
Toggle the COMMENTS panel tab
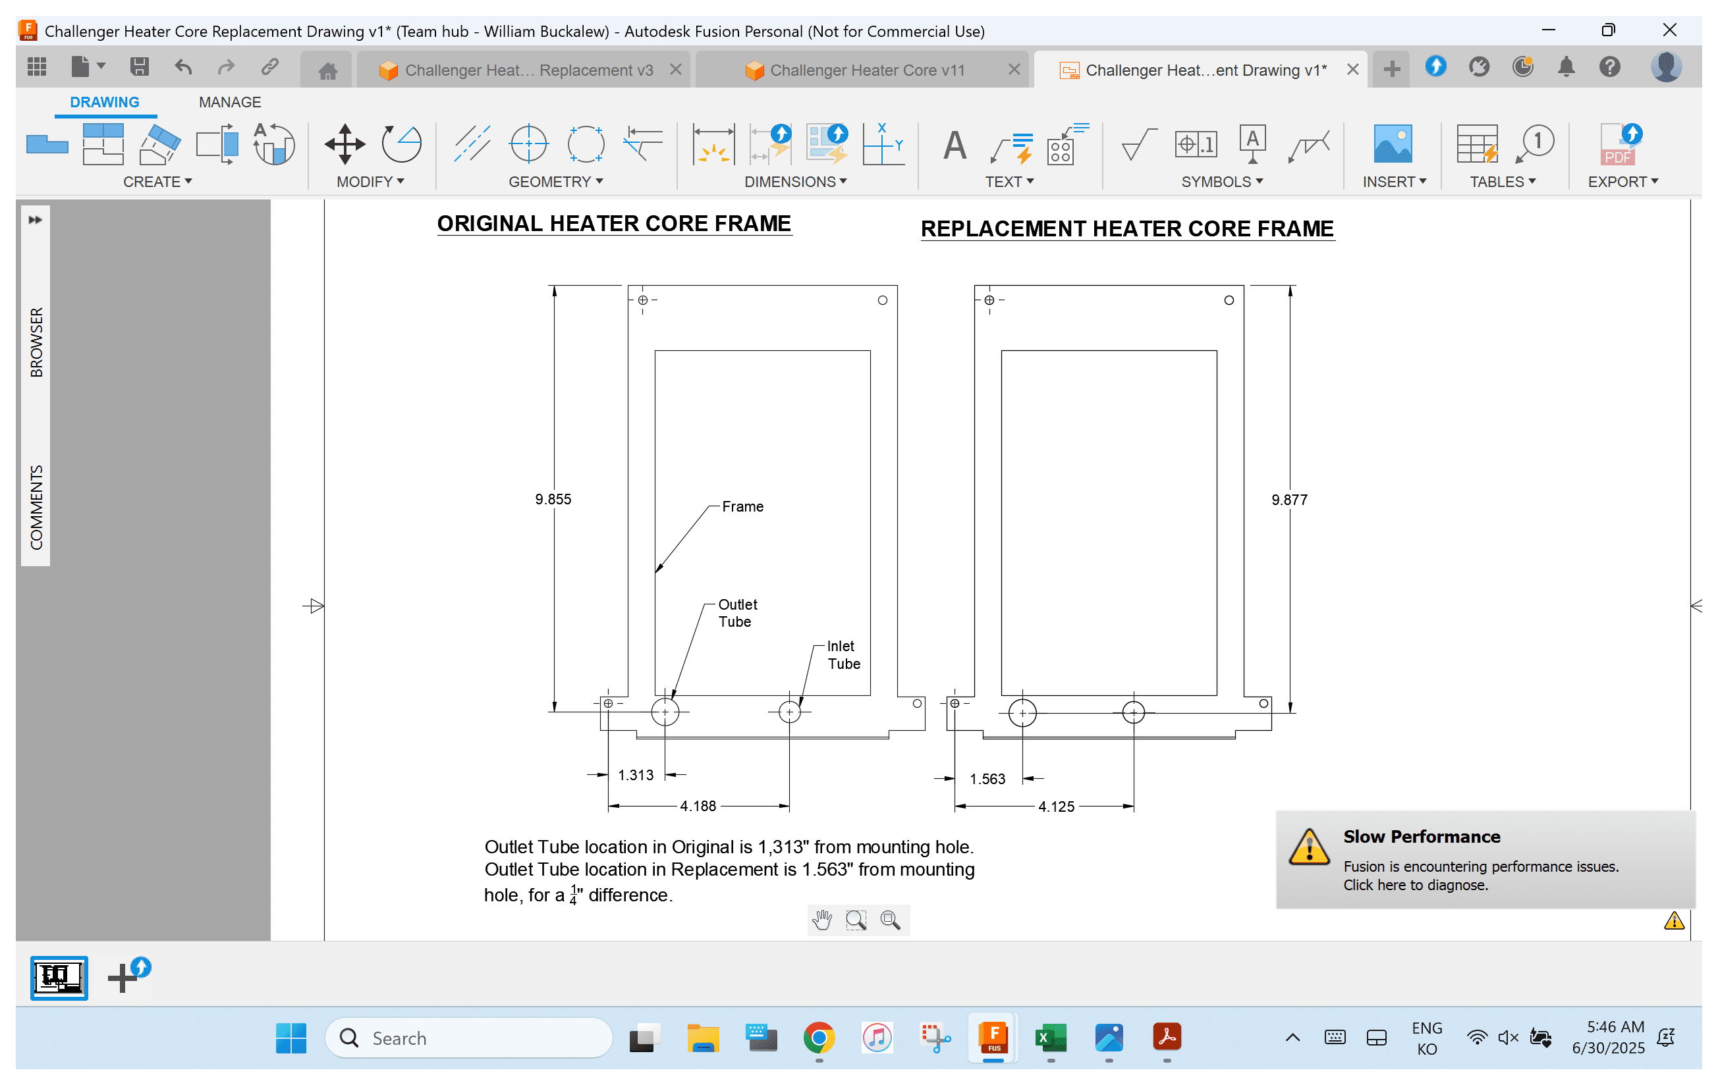click(x=36, y=507)
